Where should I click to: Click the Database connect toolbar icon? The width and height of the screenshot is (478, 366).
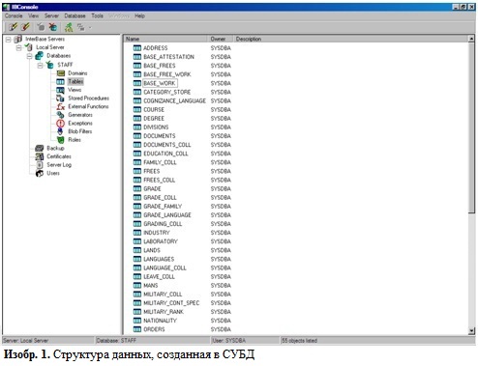[x=41, y=27]
